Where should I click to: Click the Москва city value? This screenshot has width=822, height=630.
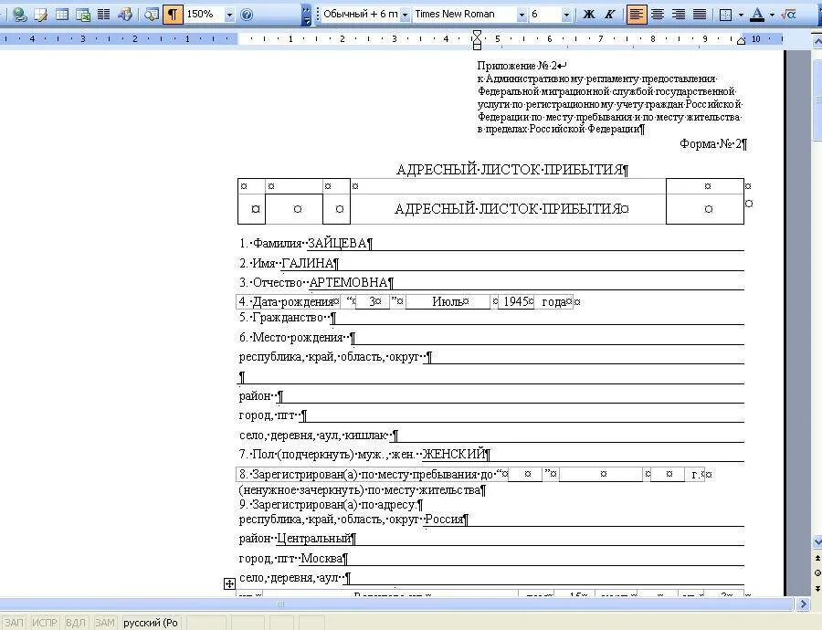pyautogui.click(x=321, y=558)
